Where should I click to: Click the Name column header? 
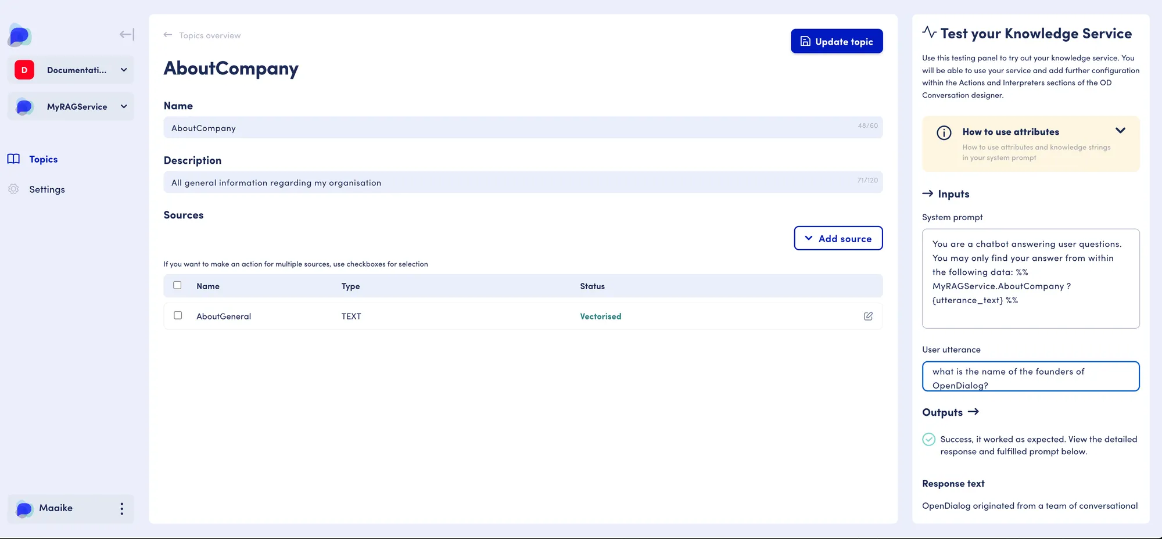[208, 286]
